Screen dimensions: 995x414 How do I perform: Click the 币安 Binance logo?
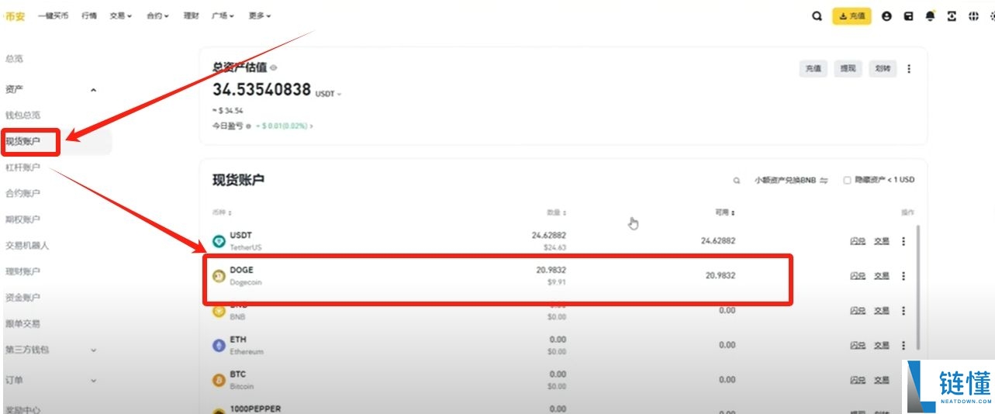15,16
